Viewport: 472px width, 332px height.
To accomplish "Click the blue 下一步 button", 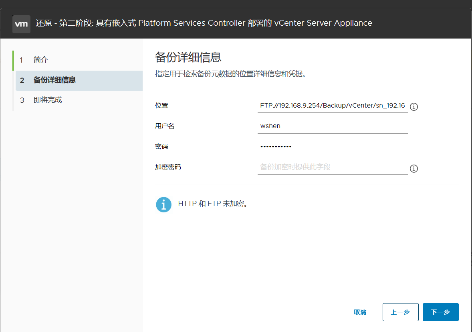I will tap(440, 312).
